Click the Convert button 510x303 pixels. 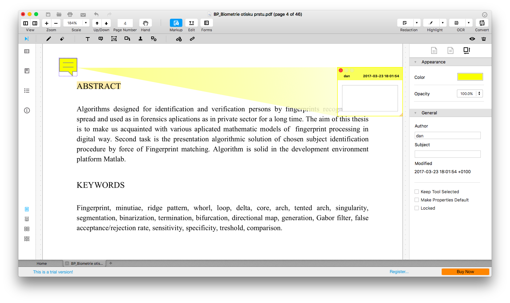(482, 23)
